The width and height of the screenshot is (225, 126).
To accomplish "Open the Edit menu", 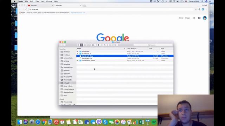I will pyautogui.click(x=32, y=1).
